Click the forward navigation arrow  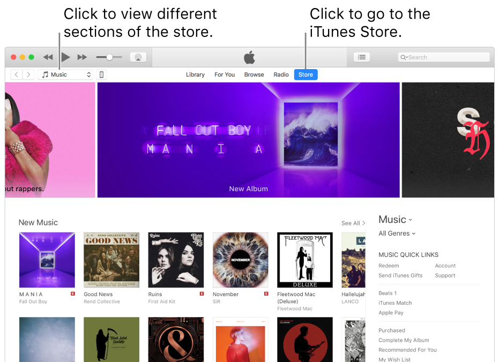pyautogui.click(x=28, y=74)
